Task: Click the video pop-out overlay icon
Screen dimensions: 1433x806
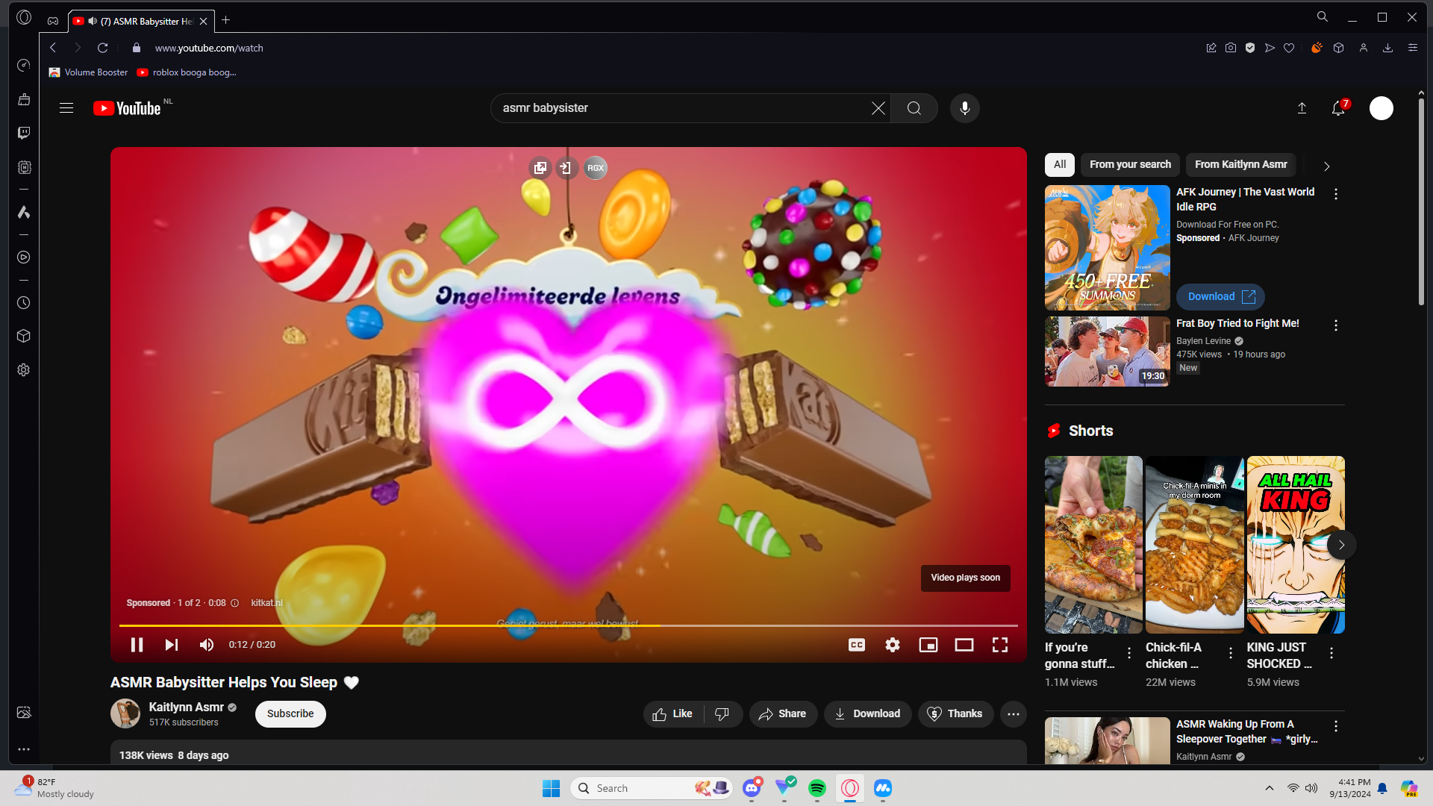Action: click(x=540, y=168)
